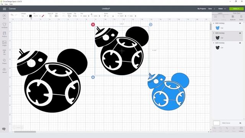Adjust the height size stepper
This screenshot has height=138, width=245.
coord(100,16)
